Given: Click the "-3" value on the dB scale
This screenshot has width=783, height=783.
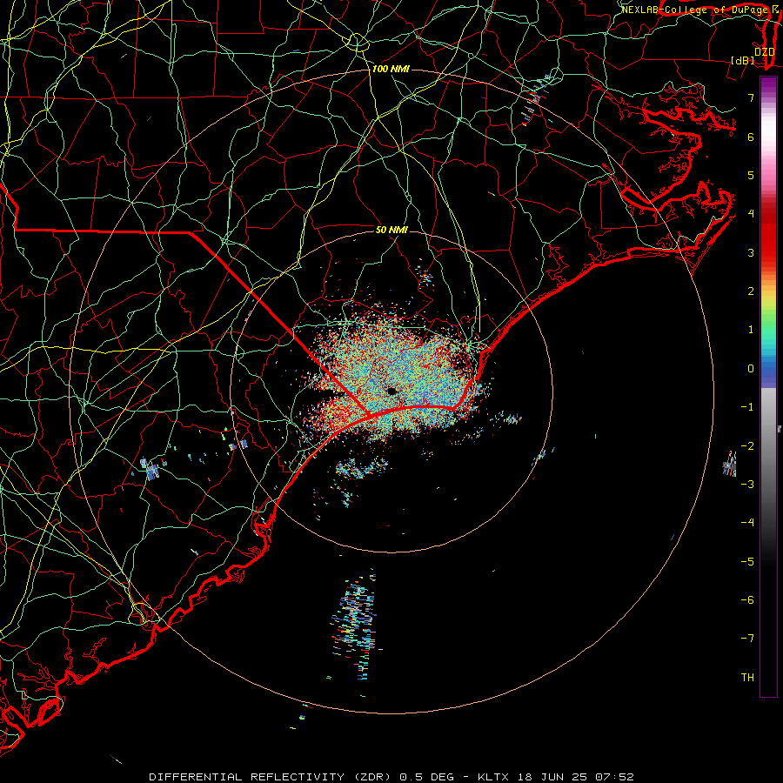Looking at the screenshot, I should tap(747, 484).
